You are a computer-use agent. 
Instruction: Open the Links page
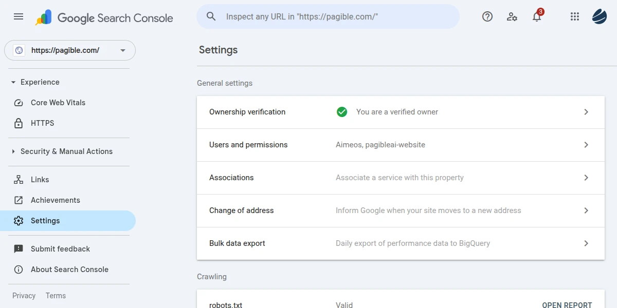point(40,180)
